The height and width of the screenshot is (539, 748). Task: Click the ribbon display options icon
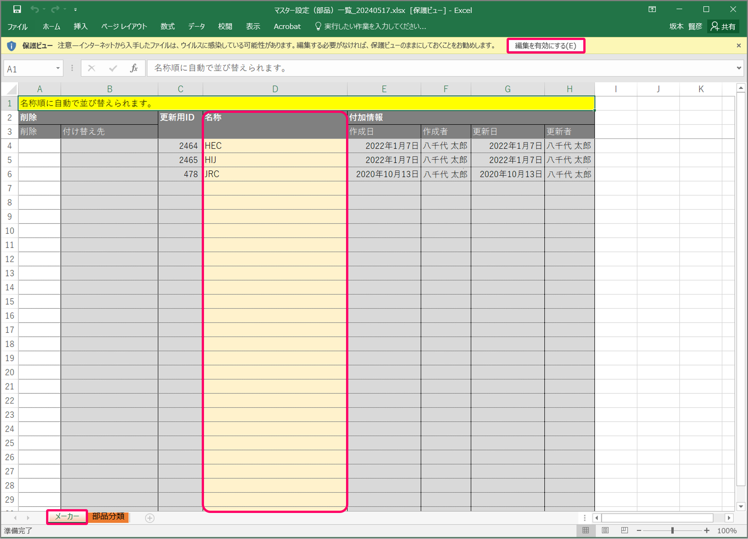(x=652, y=10)
